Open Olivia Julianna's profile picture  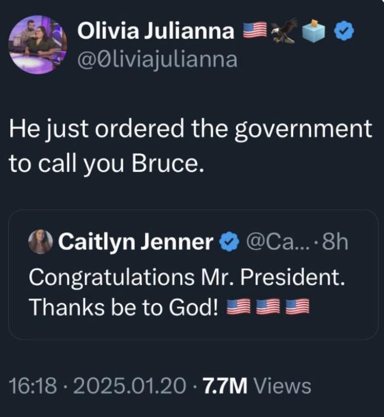38,45
